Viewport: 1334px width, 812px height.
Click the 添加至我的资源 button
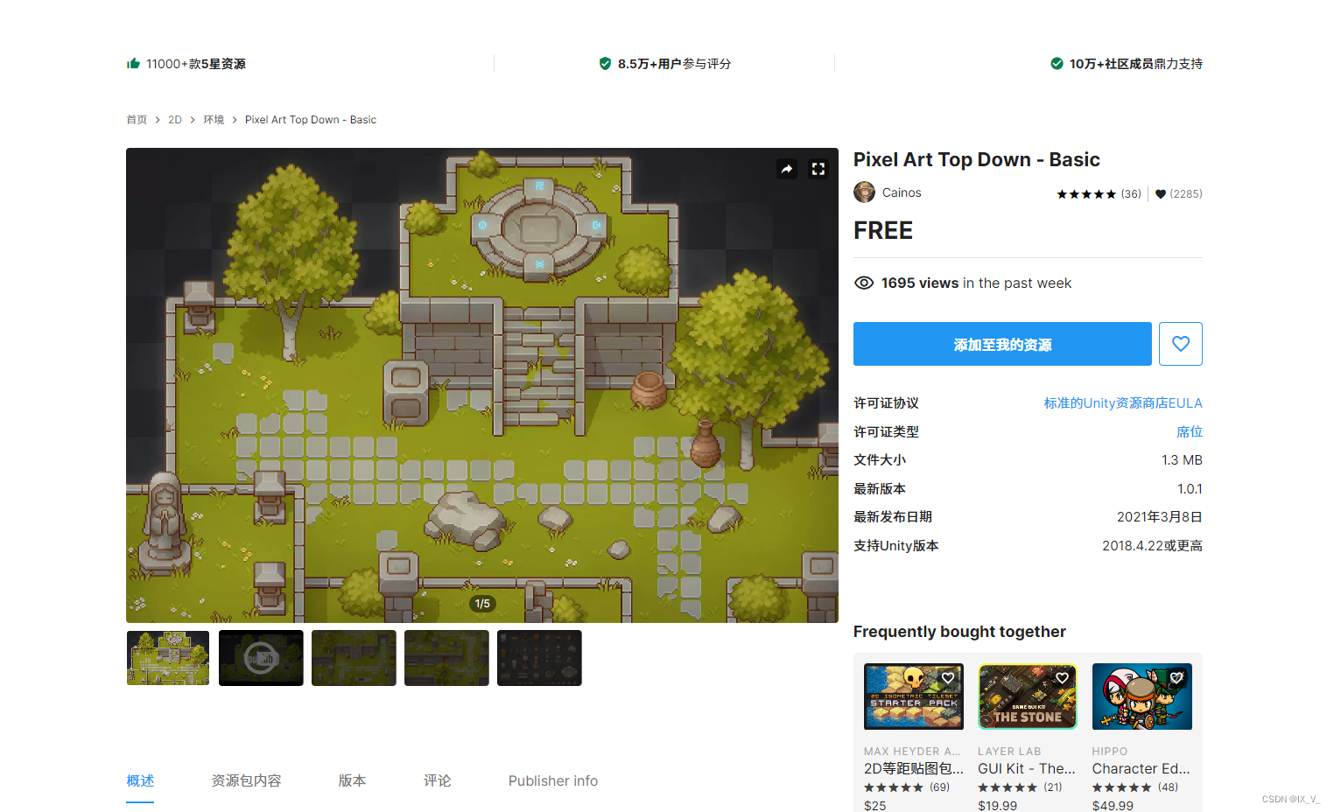click(x=1002, y=344)
